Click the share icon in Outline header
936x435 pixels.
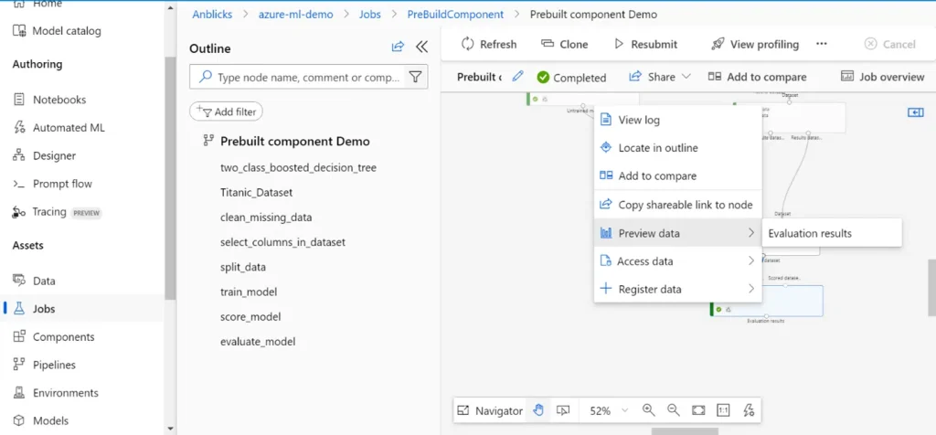[x=398, y=48]
